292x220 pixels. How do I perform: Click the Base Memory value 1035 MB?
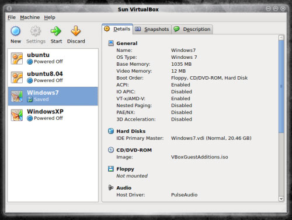coord(181,64)
